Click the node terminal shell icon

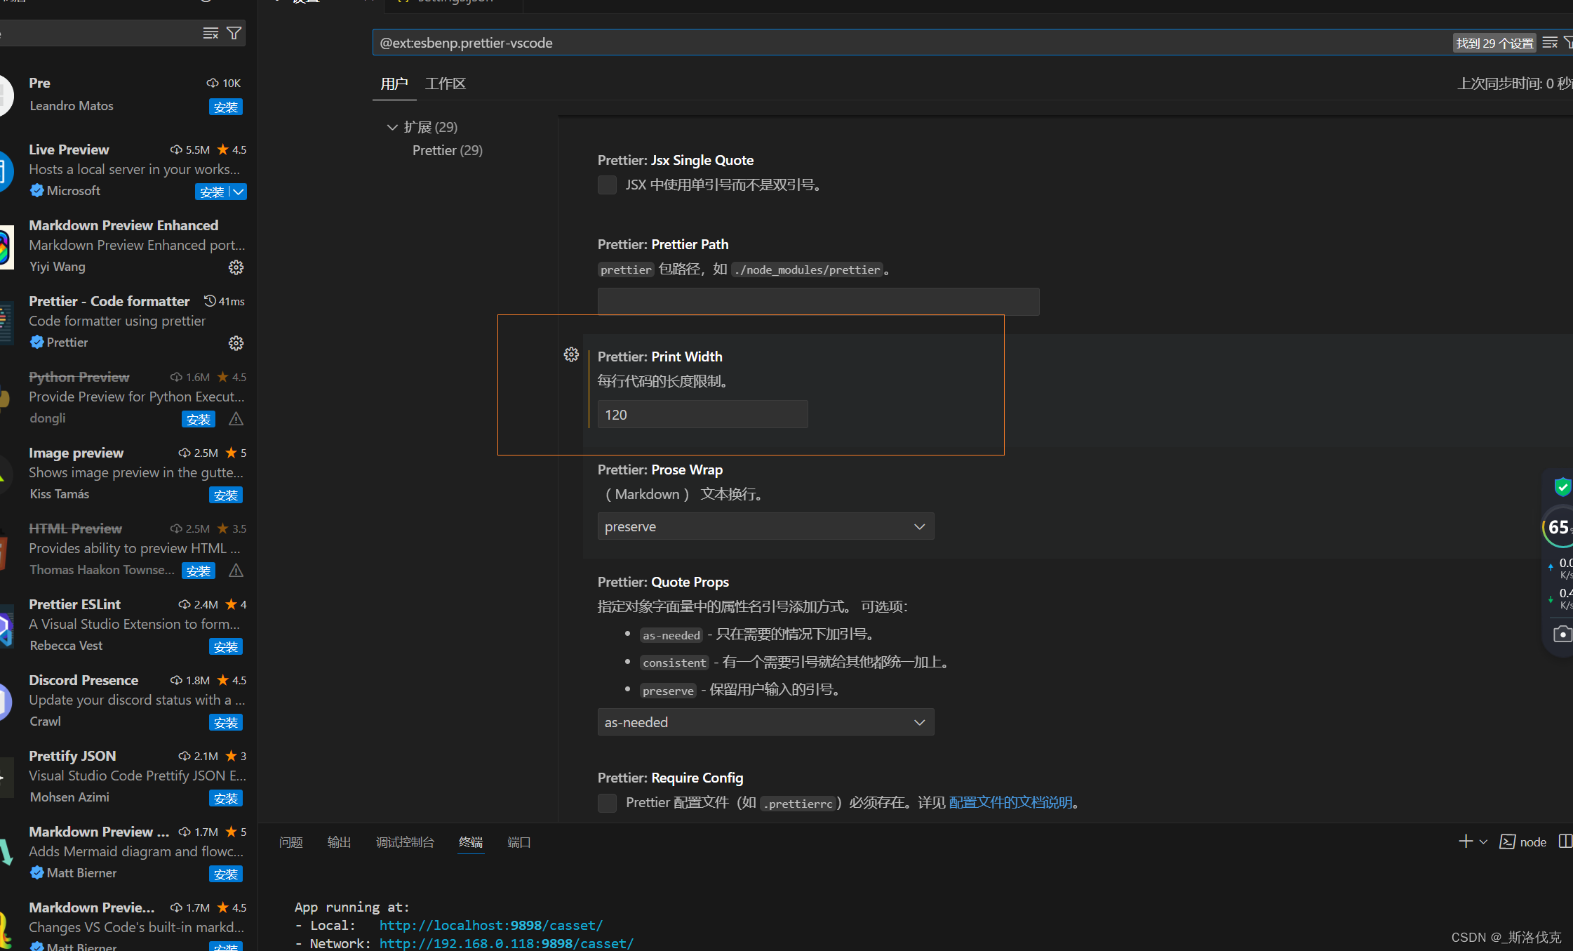click(x=1507, y=842)
